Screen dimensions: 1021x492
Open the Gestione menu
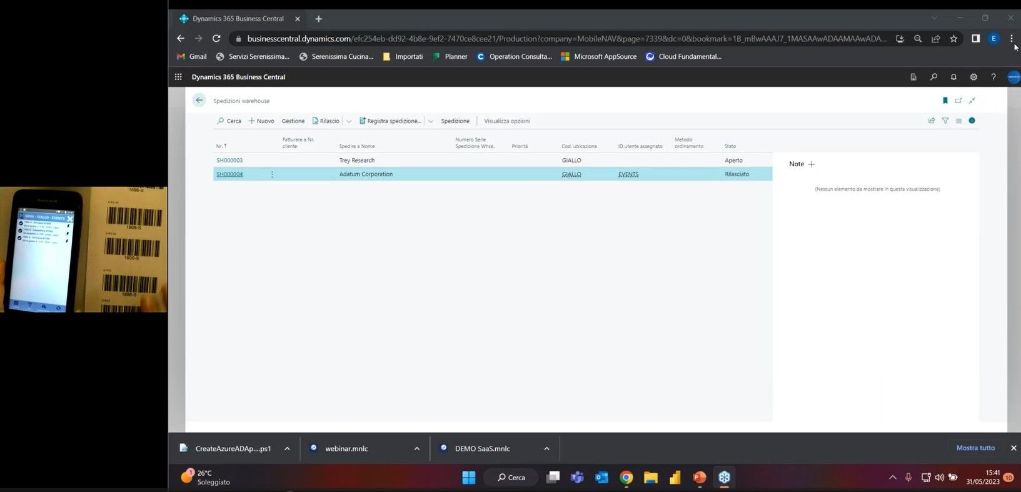coord(293,121)
